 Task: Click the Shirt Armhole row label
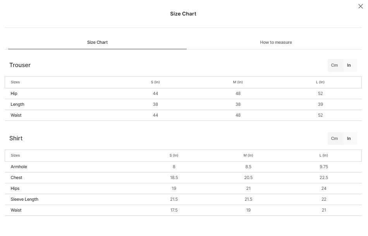pos(19,167)
